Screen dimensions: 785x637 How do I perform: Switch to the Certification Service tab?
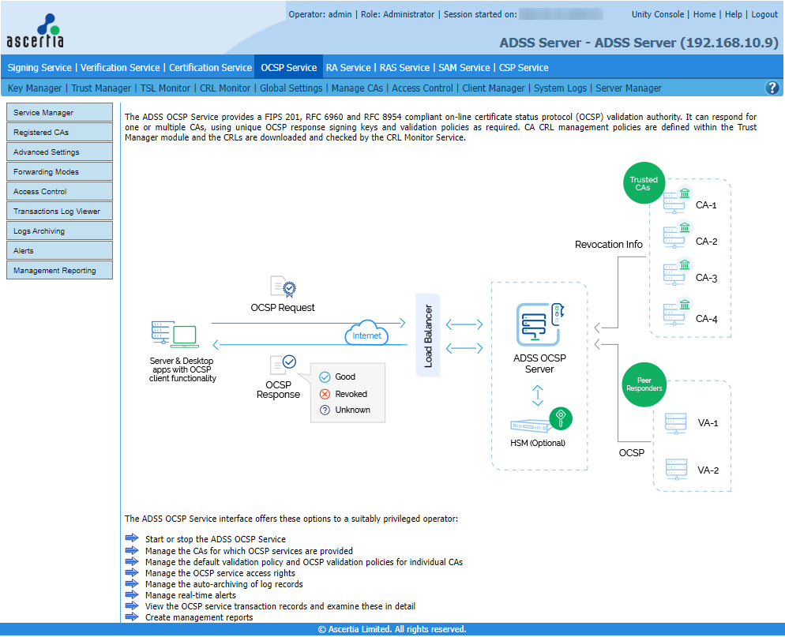[210, 68]
